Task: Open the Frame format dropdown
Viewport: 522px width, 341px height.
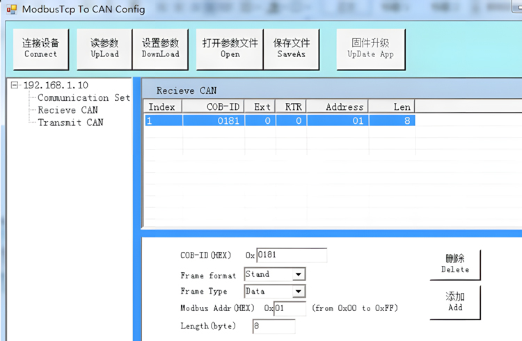Action: click(x=299, y=275)
